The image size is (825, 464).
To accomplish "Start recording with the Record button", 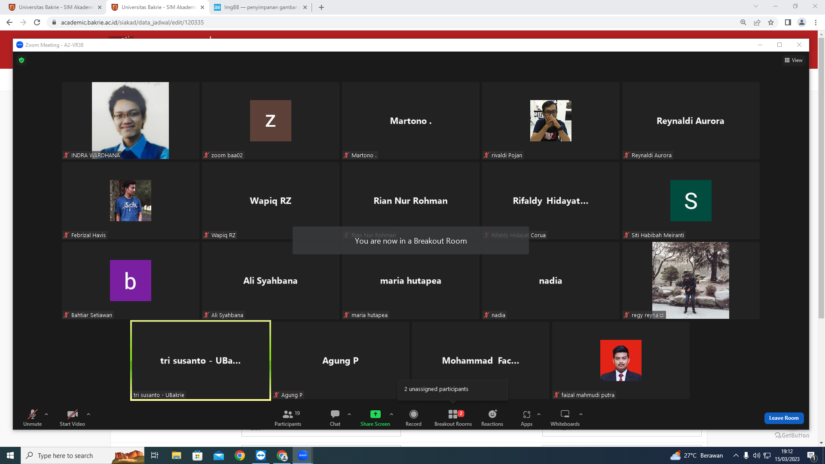I will (413, 418).
